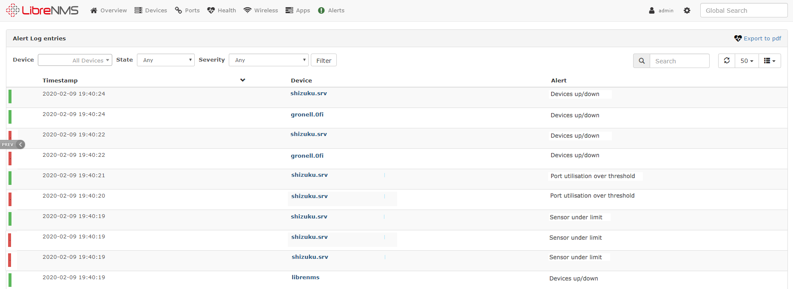The image size is (793, 289).
Task: Click the refresh table icon
Action: point(727,61)
